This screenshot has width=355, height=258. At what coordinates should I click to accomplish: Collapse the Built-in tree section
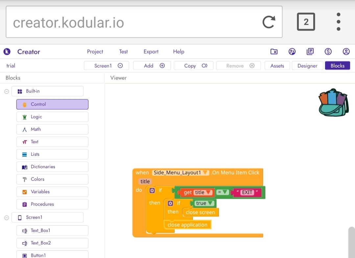(x=7, y=91)
